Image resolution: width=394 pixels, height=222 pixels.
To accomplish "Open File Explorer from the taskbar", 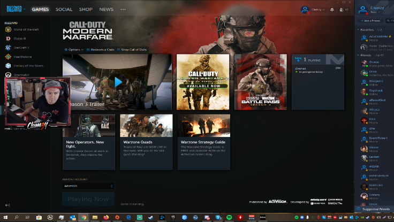I will pyautogui.click(x=95, y=217).
